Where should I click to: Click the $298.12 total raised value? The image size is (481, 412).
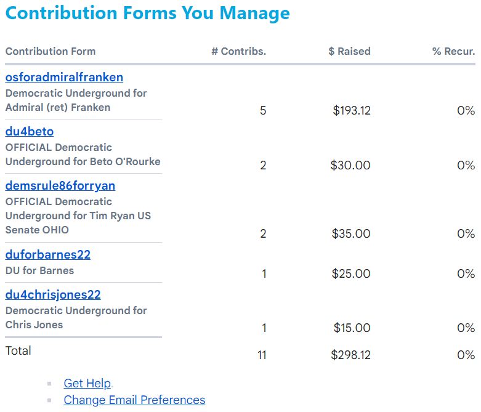pyautogui.click(x=350, y=355)
